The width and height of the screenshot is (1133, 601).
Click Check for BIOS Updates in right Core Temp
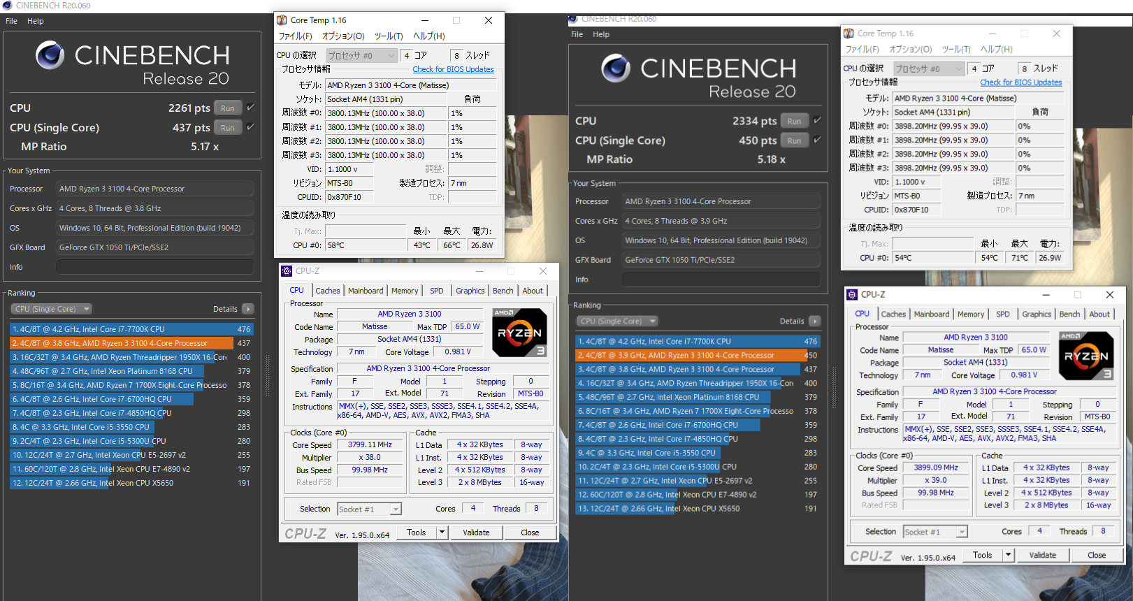[x=1020, y=82]
